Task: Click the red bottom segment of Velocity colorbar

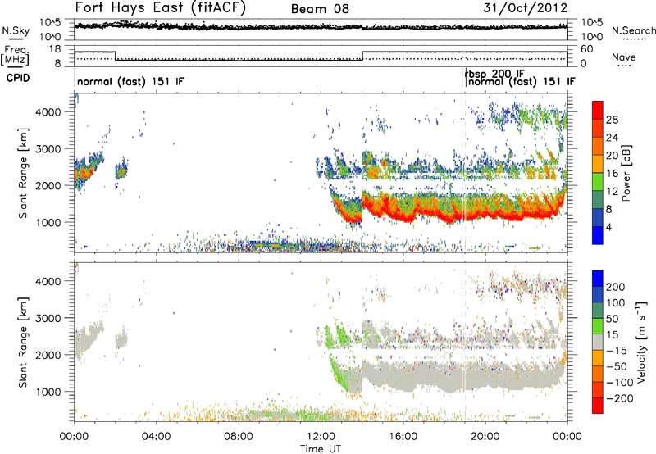Action: [x=598, y=406]
